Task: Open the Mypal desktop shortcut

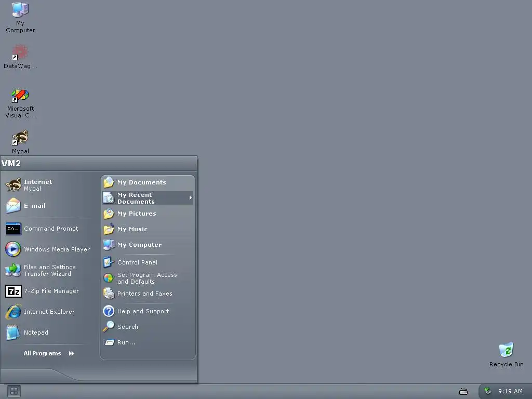Action: pyautogui.click(x=20, y=142)
